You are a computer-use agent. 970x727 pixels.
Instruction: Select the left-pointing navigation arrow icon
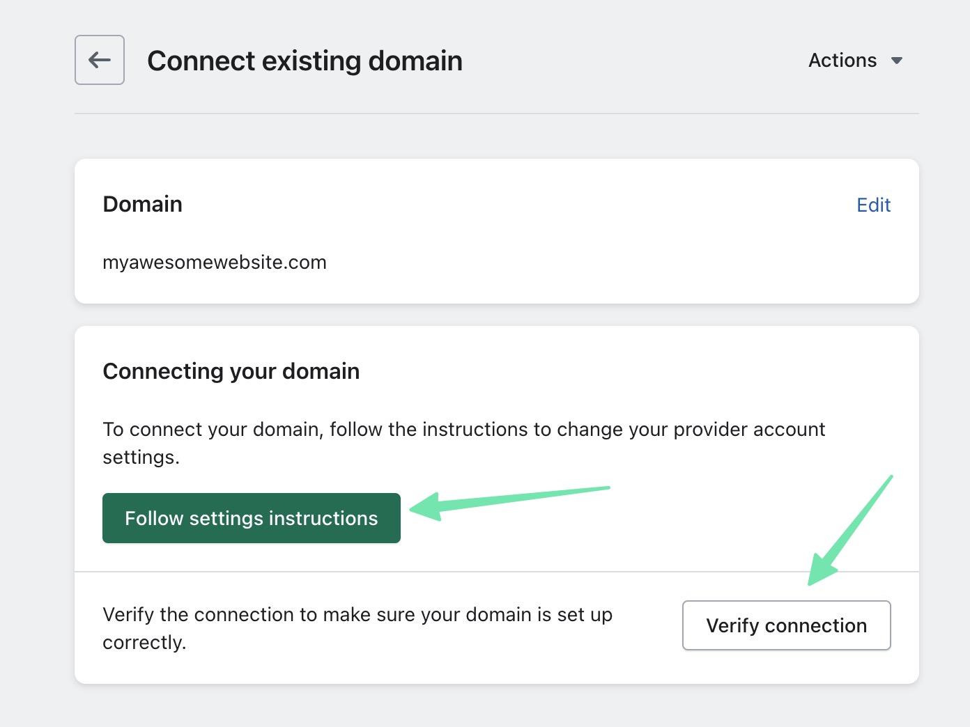pyautogui.click(x=99, y=60)
